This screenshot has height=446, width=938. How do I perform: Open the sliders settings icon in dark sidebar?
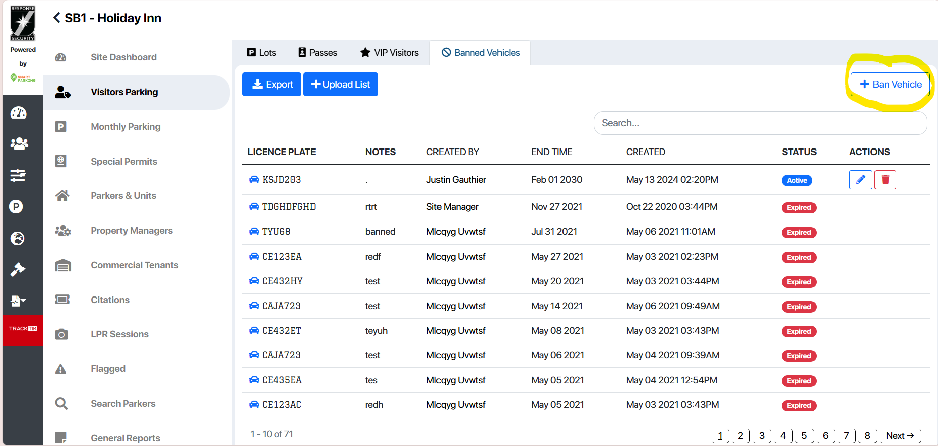[x=18, y=175]
